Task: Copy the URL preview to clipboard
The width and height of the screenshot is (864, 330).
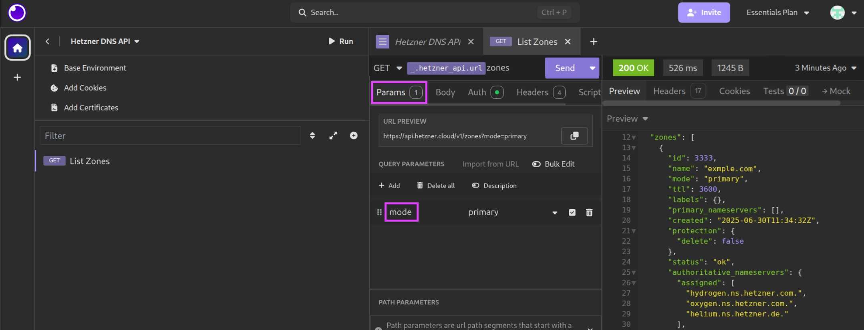Action: 574,136
